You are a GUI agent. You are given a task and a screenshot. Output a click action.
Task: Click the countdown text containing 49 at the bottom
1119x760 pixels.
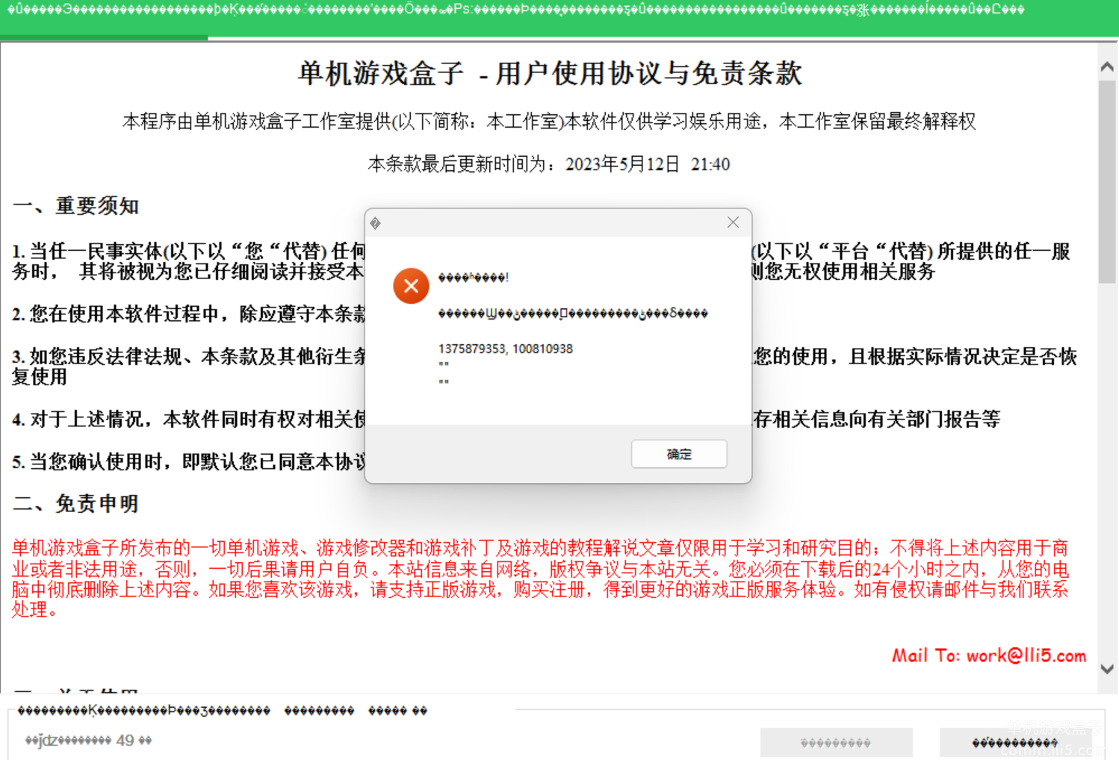(x=88, y=741)
